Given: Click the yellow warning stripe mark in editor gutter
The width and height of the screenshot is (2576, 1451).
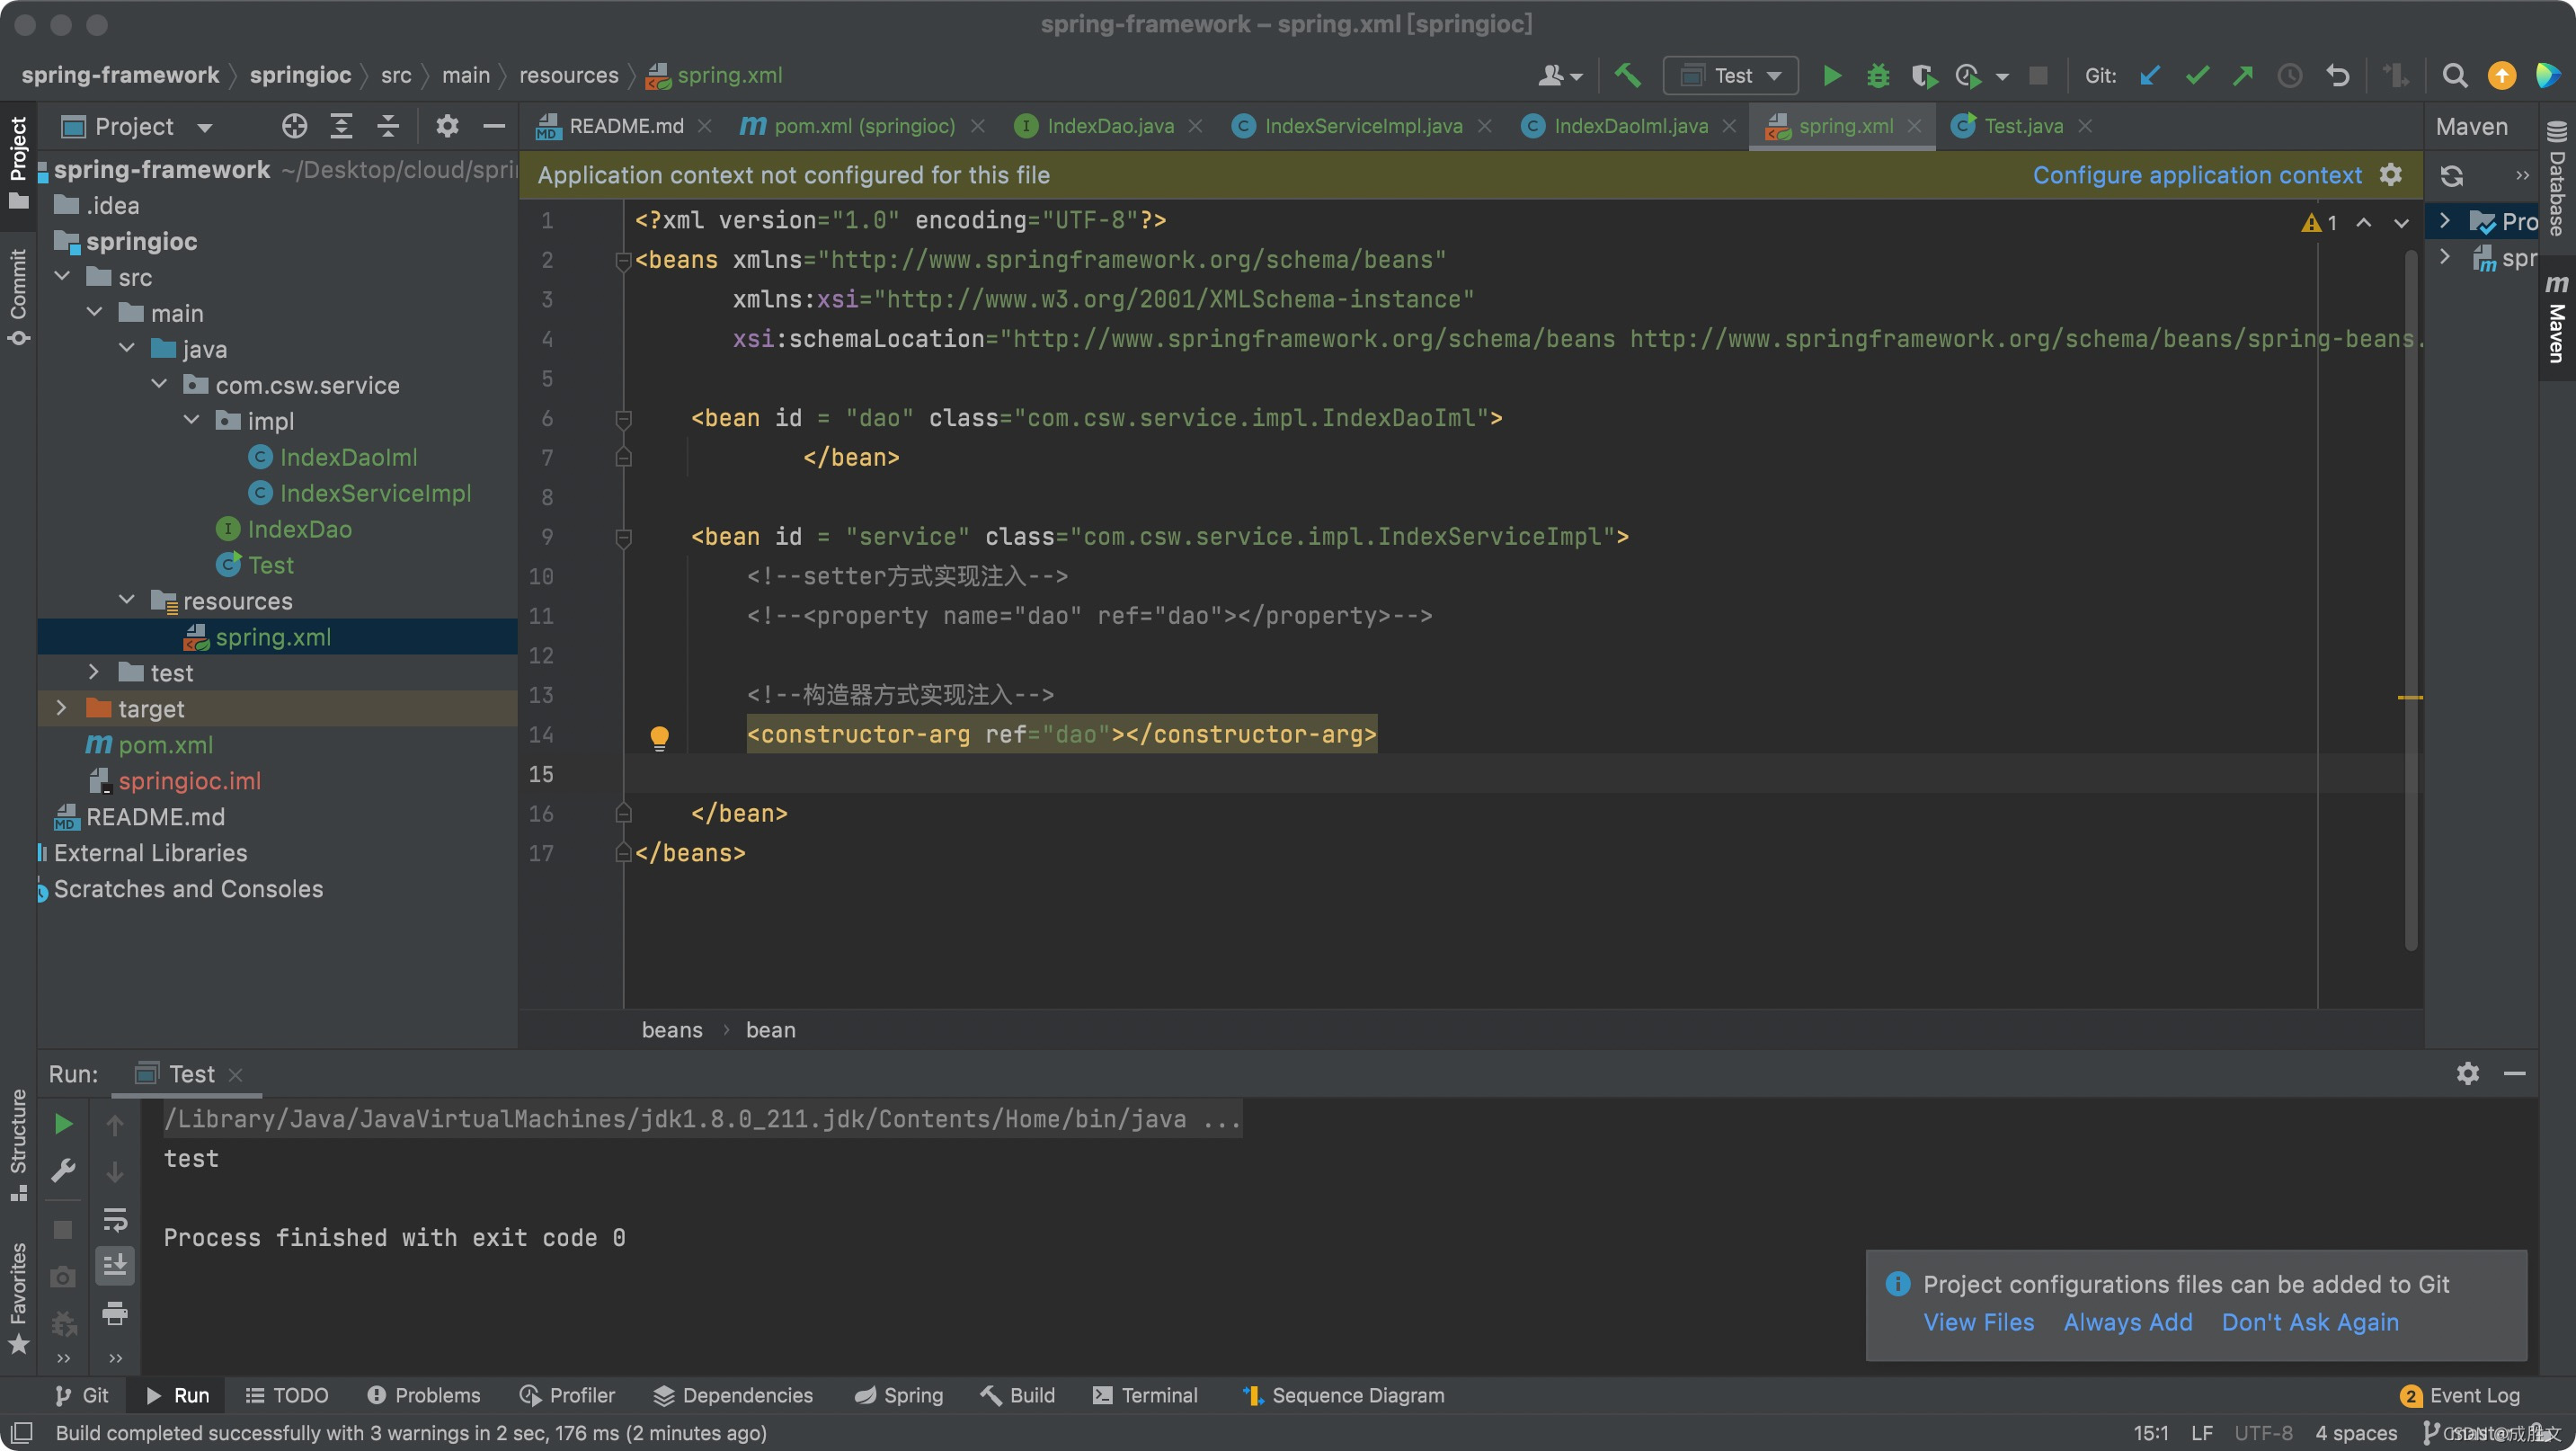Looking at the screenshot, I should pyautogui.click(x=2410, y=697).
